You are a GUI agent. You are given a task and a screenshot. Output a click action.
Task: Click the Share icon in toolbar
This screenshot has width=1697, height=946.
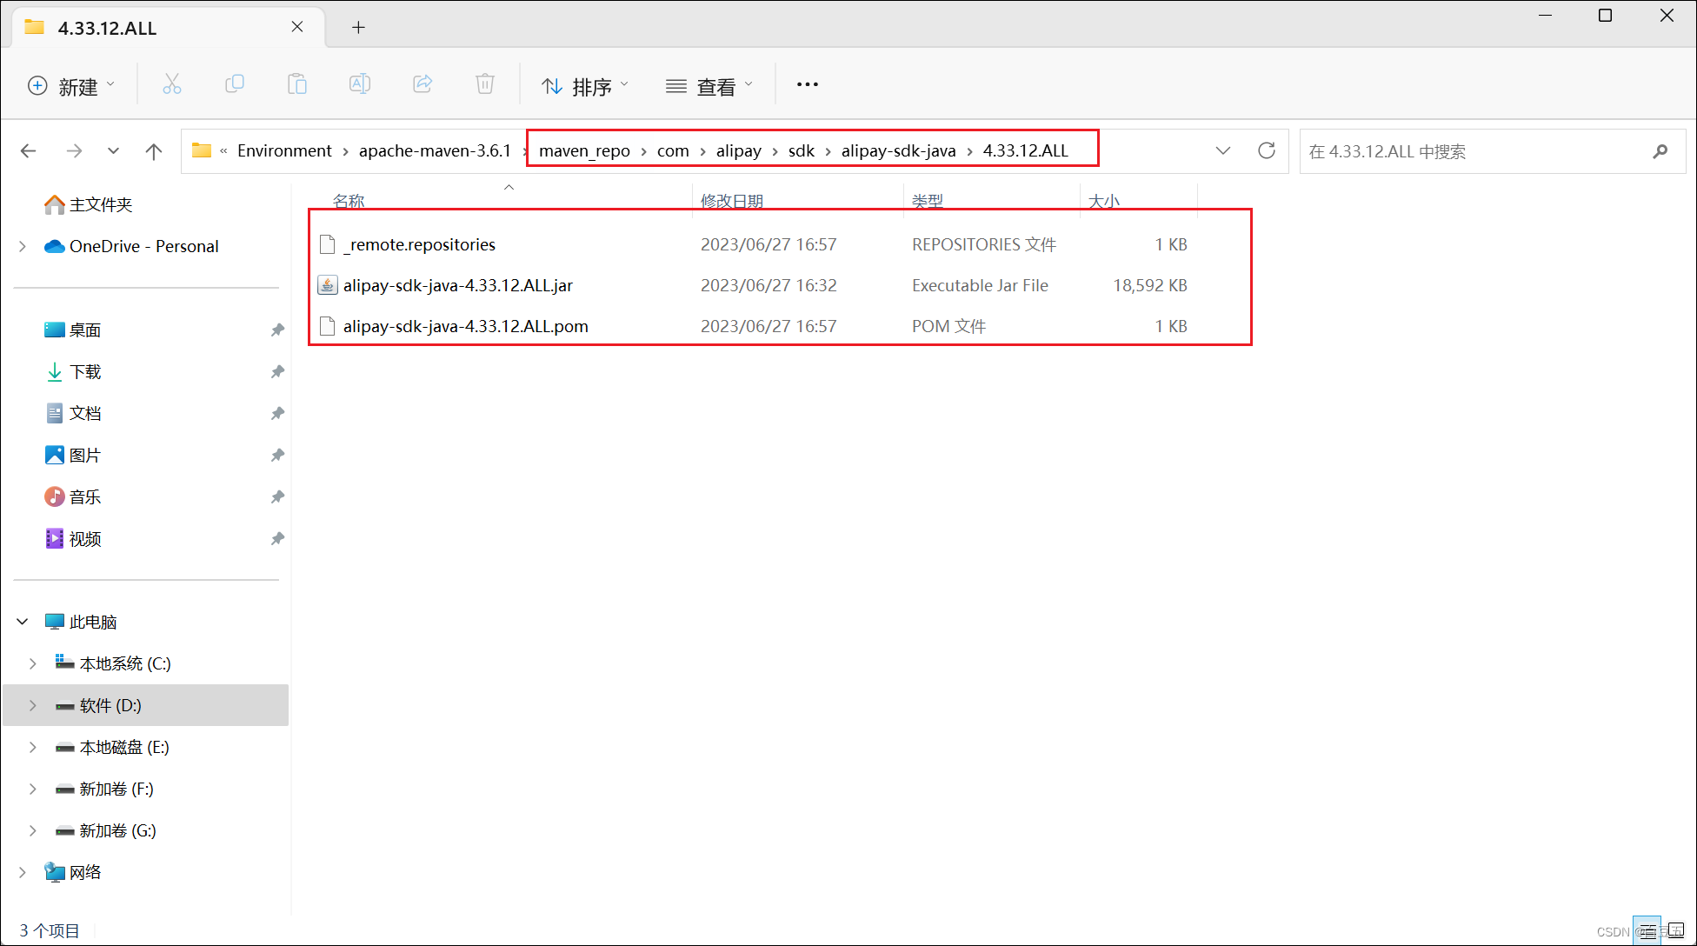coord(423,84)
